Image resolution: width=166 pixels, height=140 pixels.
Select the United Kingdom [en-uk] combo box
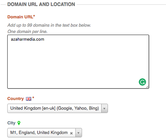pyautogui.click(x=58, y=108)
